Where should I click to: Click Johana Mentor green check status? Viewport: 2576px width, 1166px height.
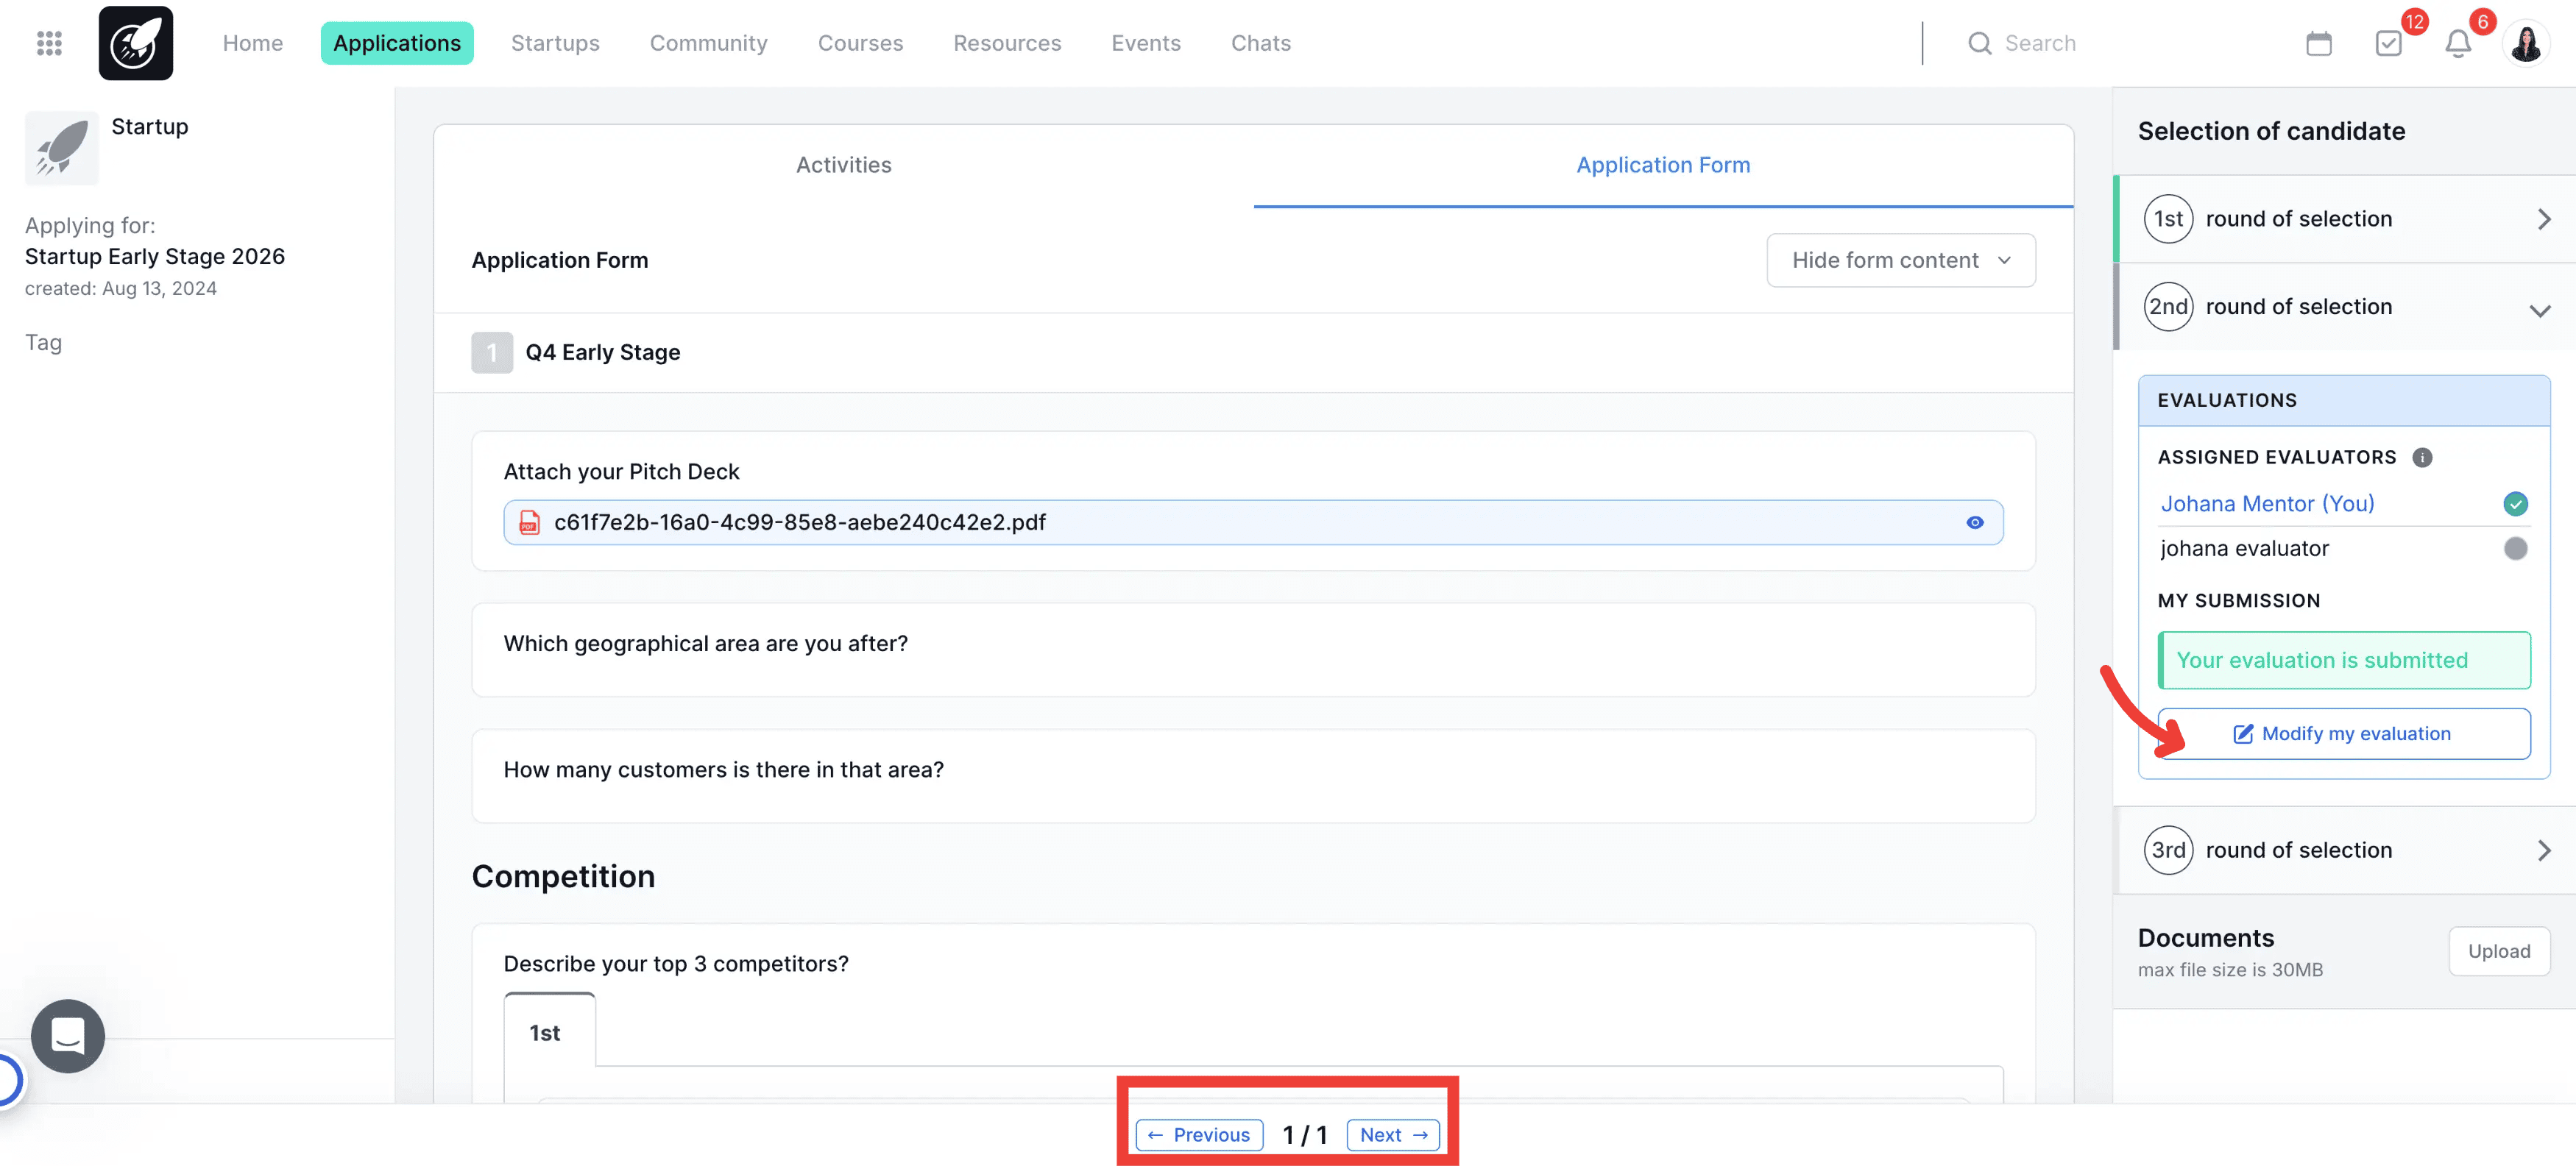2515,504
